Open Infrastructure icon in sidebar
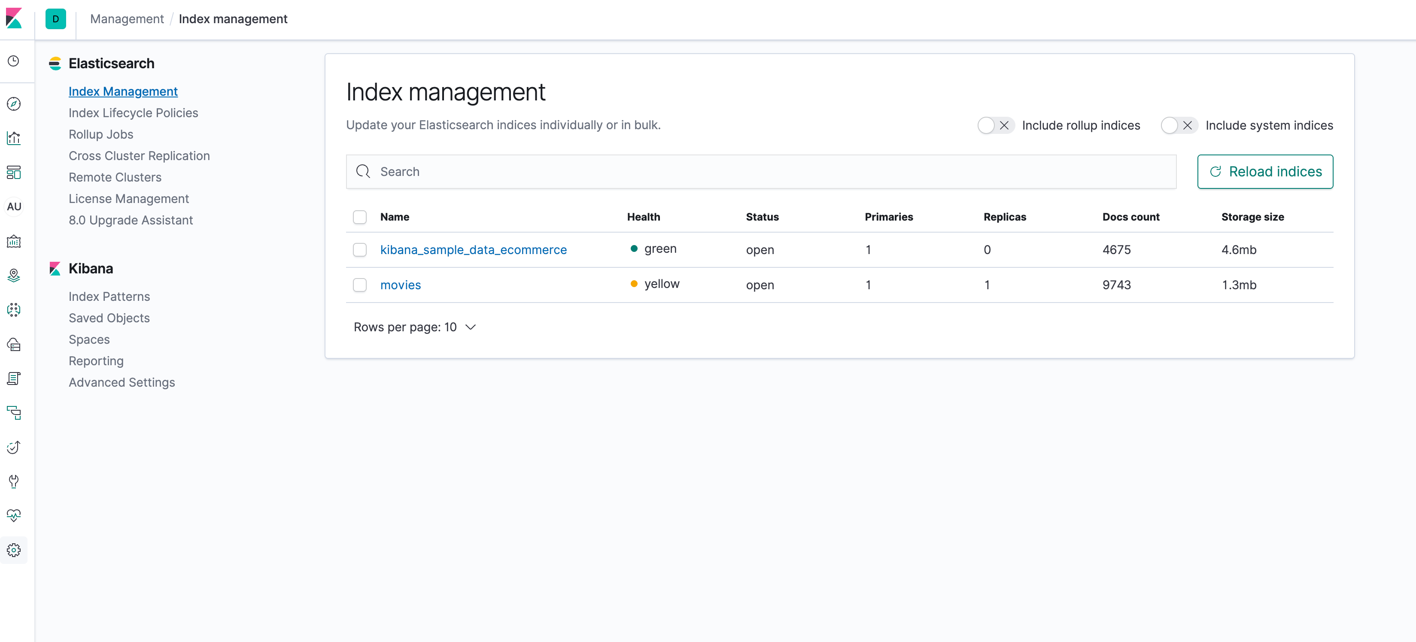 pos(14,344)
